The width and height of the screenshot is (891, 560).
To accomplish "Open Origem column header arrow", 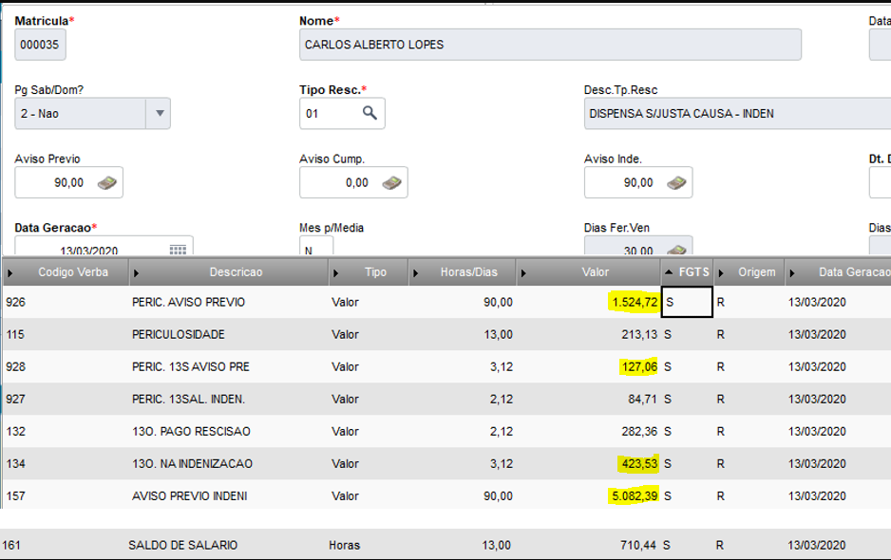I will point(721,273).
